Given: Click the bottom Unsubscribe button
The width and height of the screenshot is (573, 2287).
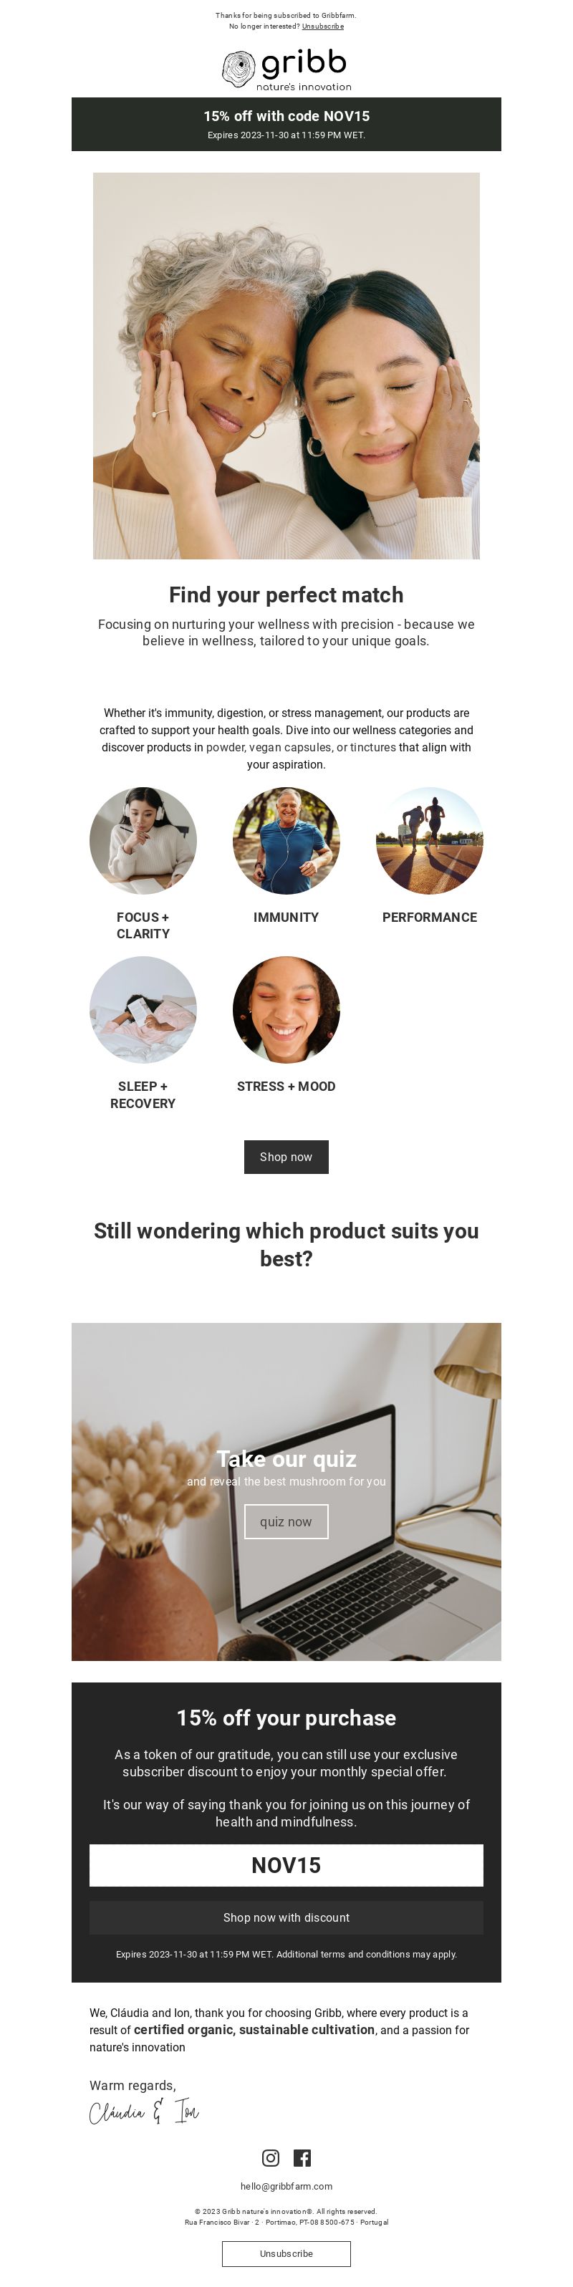Looking at the screenshot, I should tap(286, 2253).
